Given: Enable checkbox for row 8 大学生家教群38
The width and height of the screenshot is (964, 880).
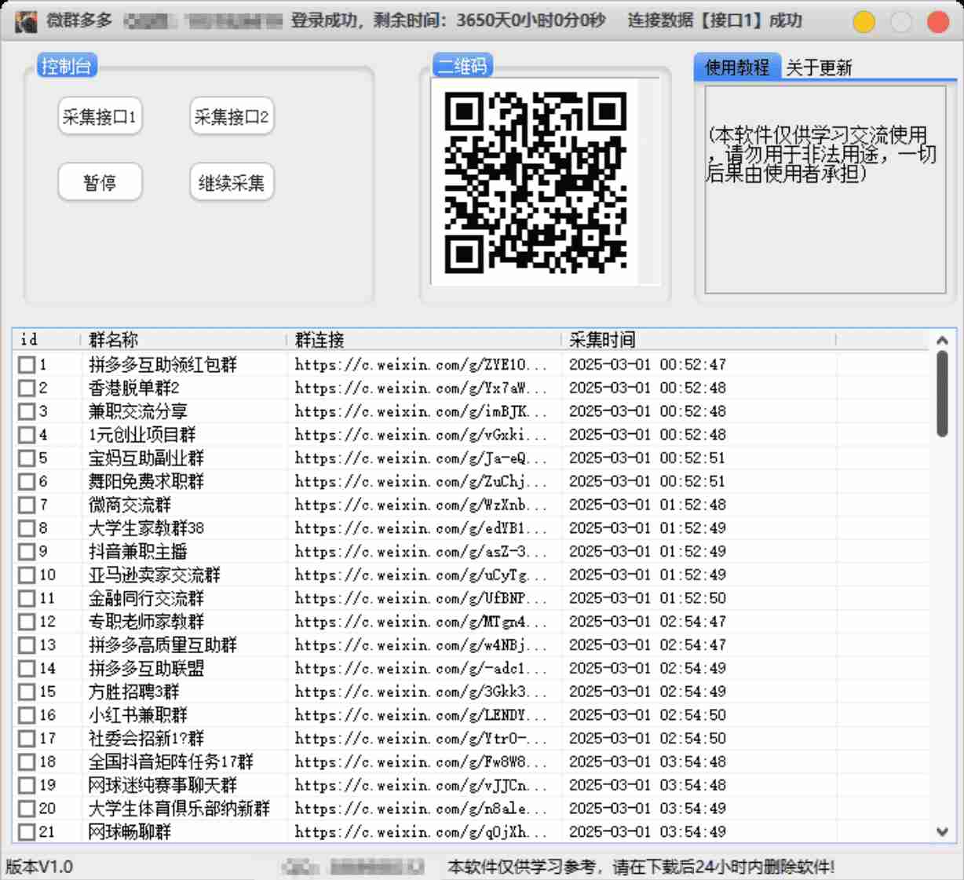Looking at the screenshot, I should tap(27, 528).
